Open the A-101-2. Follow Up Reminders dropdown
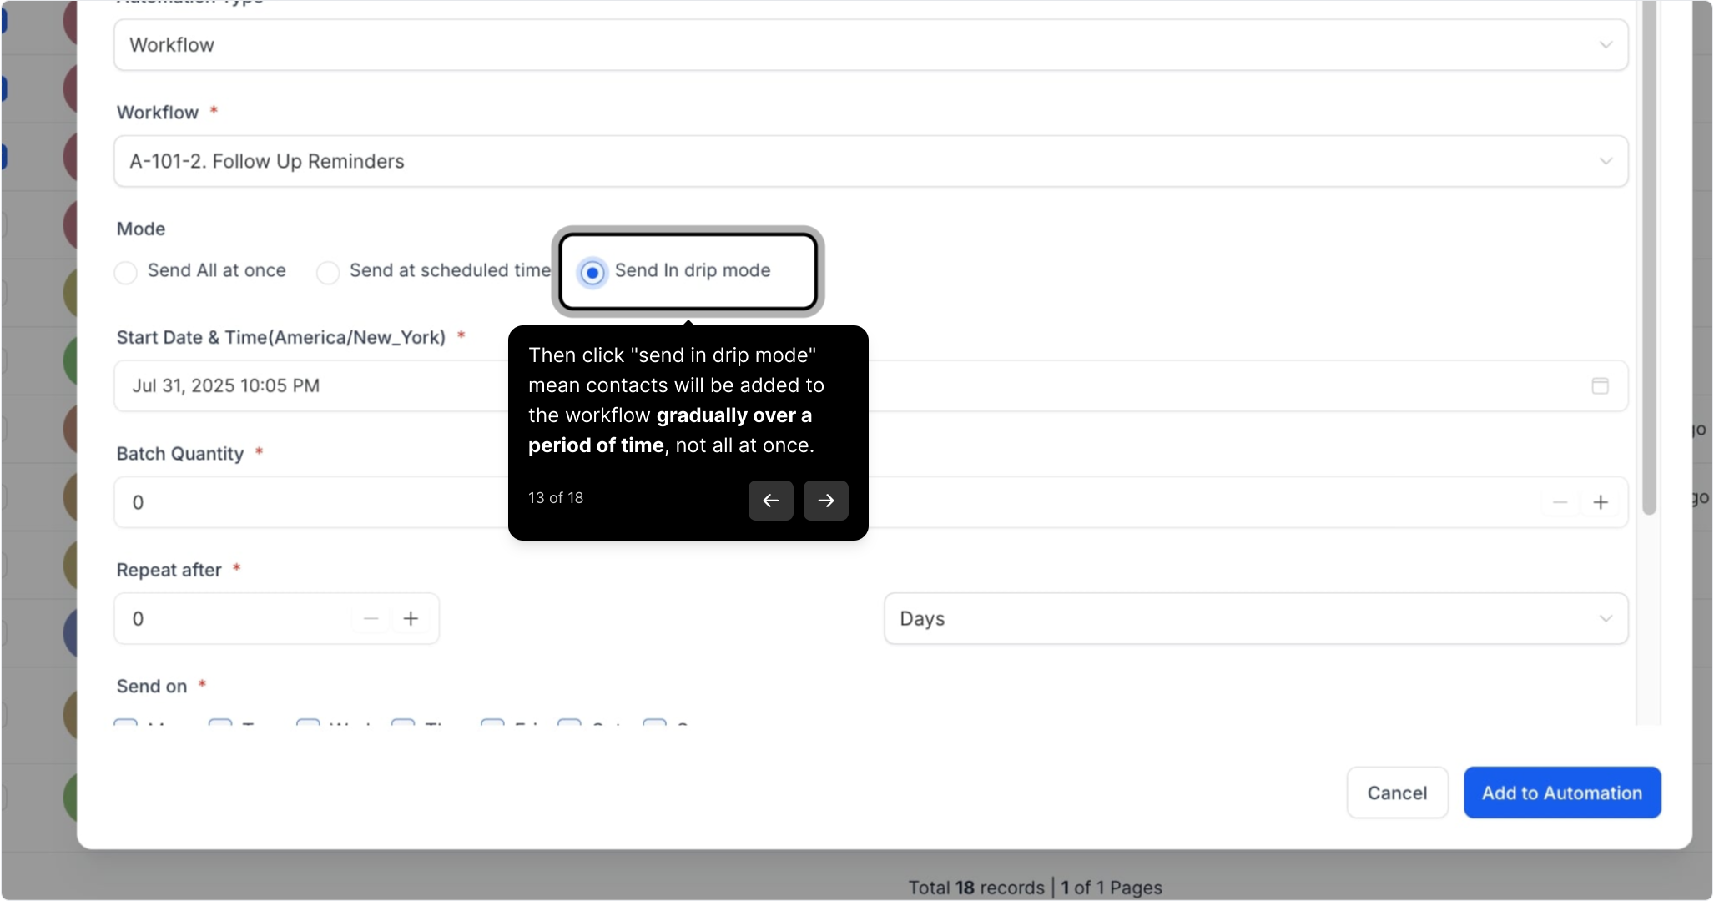 click(870, 161)
